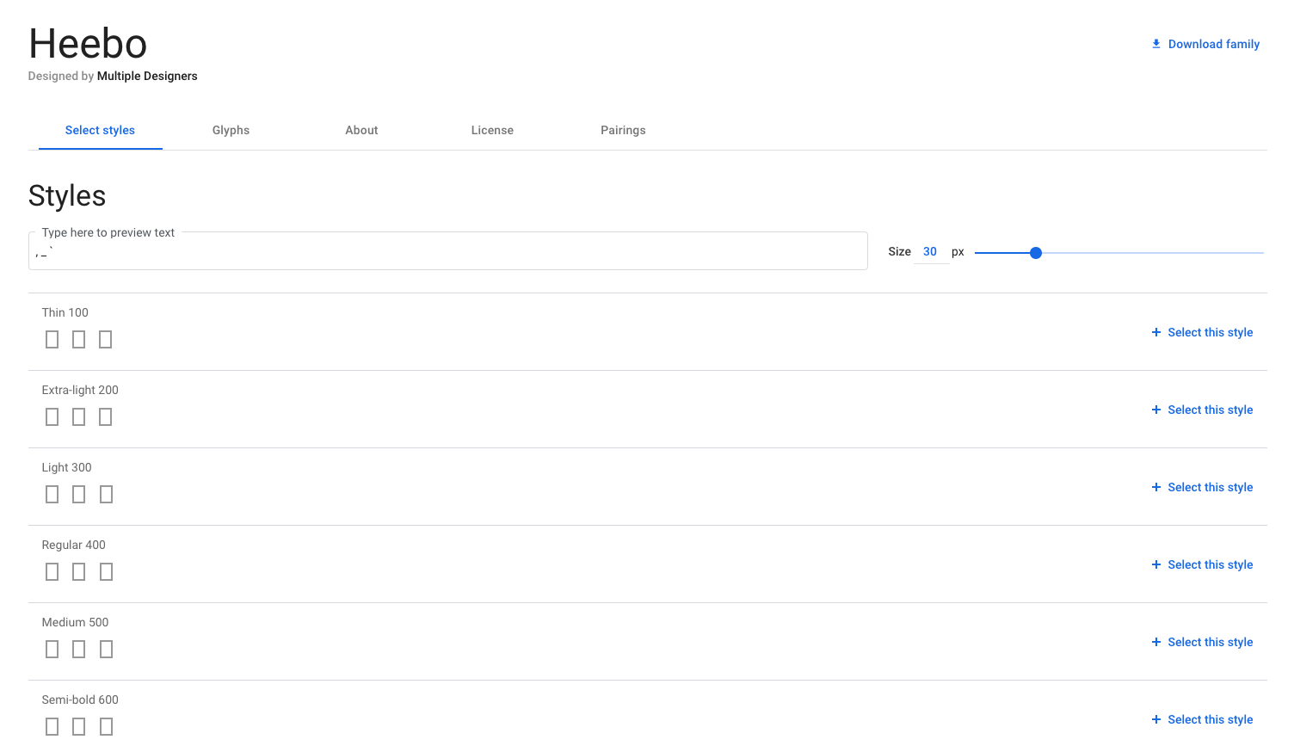Image resolution: width=1294 pixels, height=752 pixels.
Task: Click the Medium 500 style label
Action: pos(75,622)
